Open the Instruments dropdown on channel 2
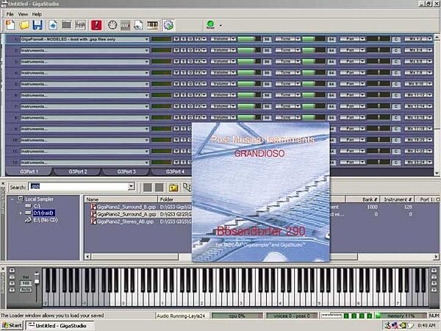Image resolution: width=441 pixels, height=331 pixels. tap(146, 51)
